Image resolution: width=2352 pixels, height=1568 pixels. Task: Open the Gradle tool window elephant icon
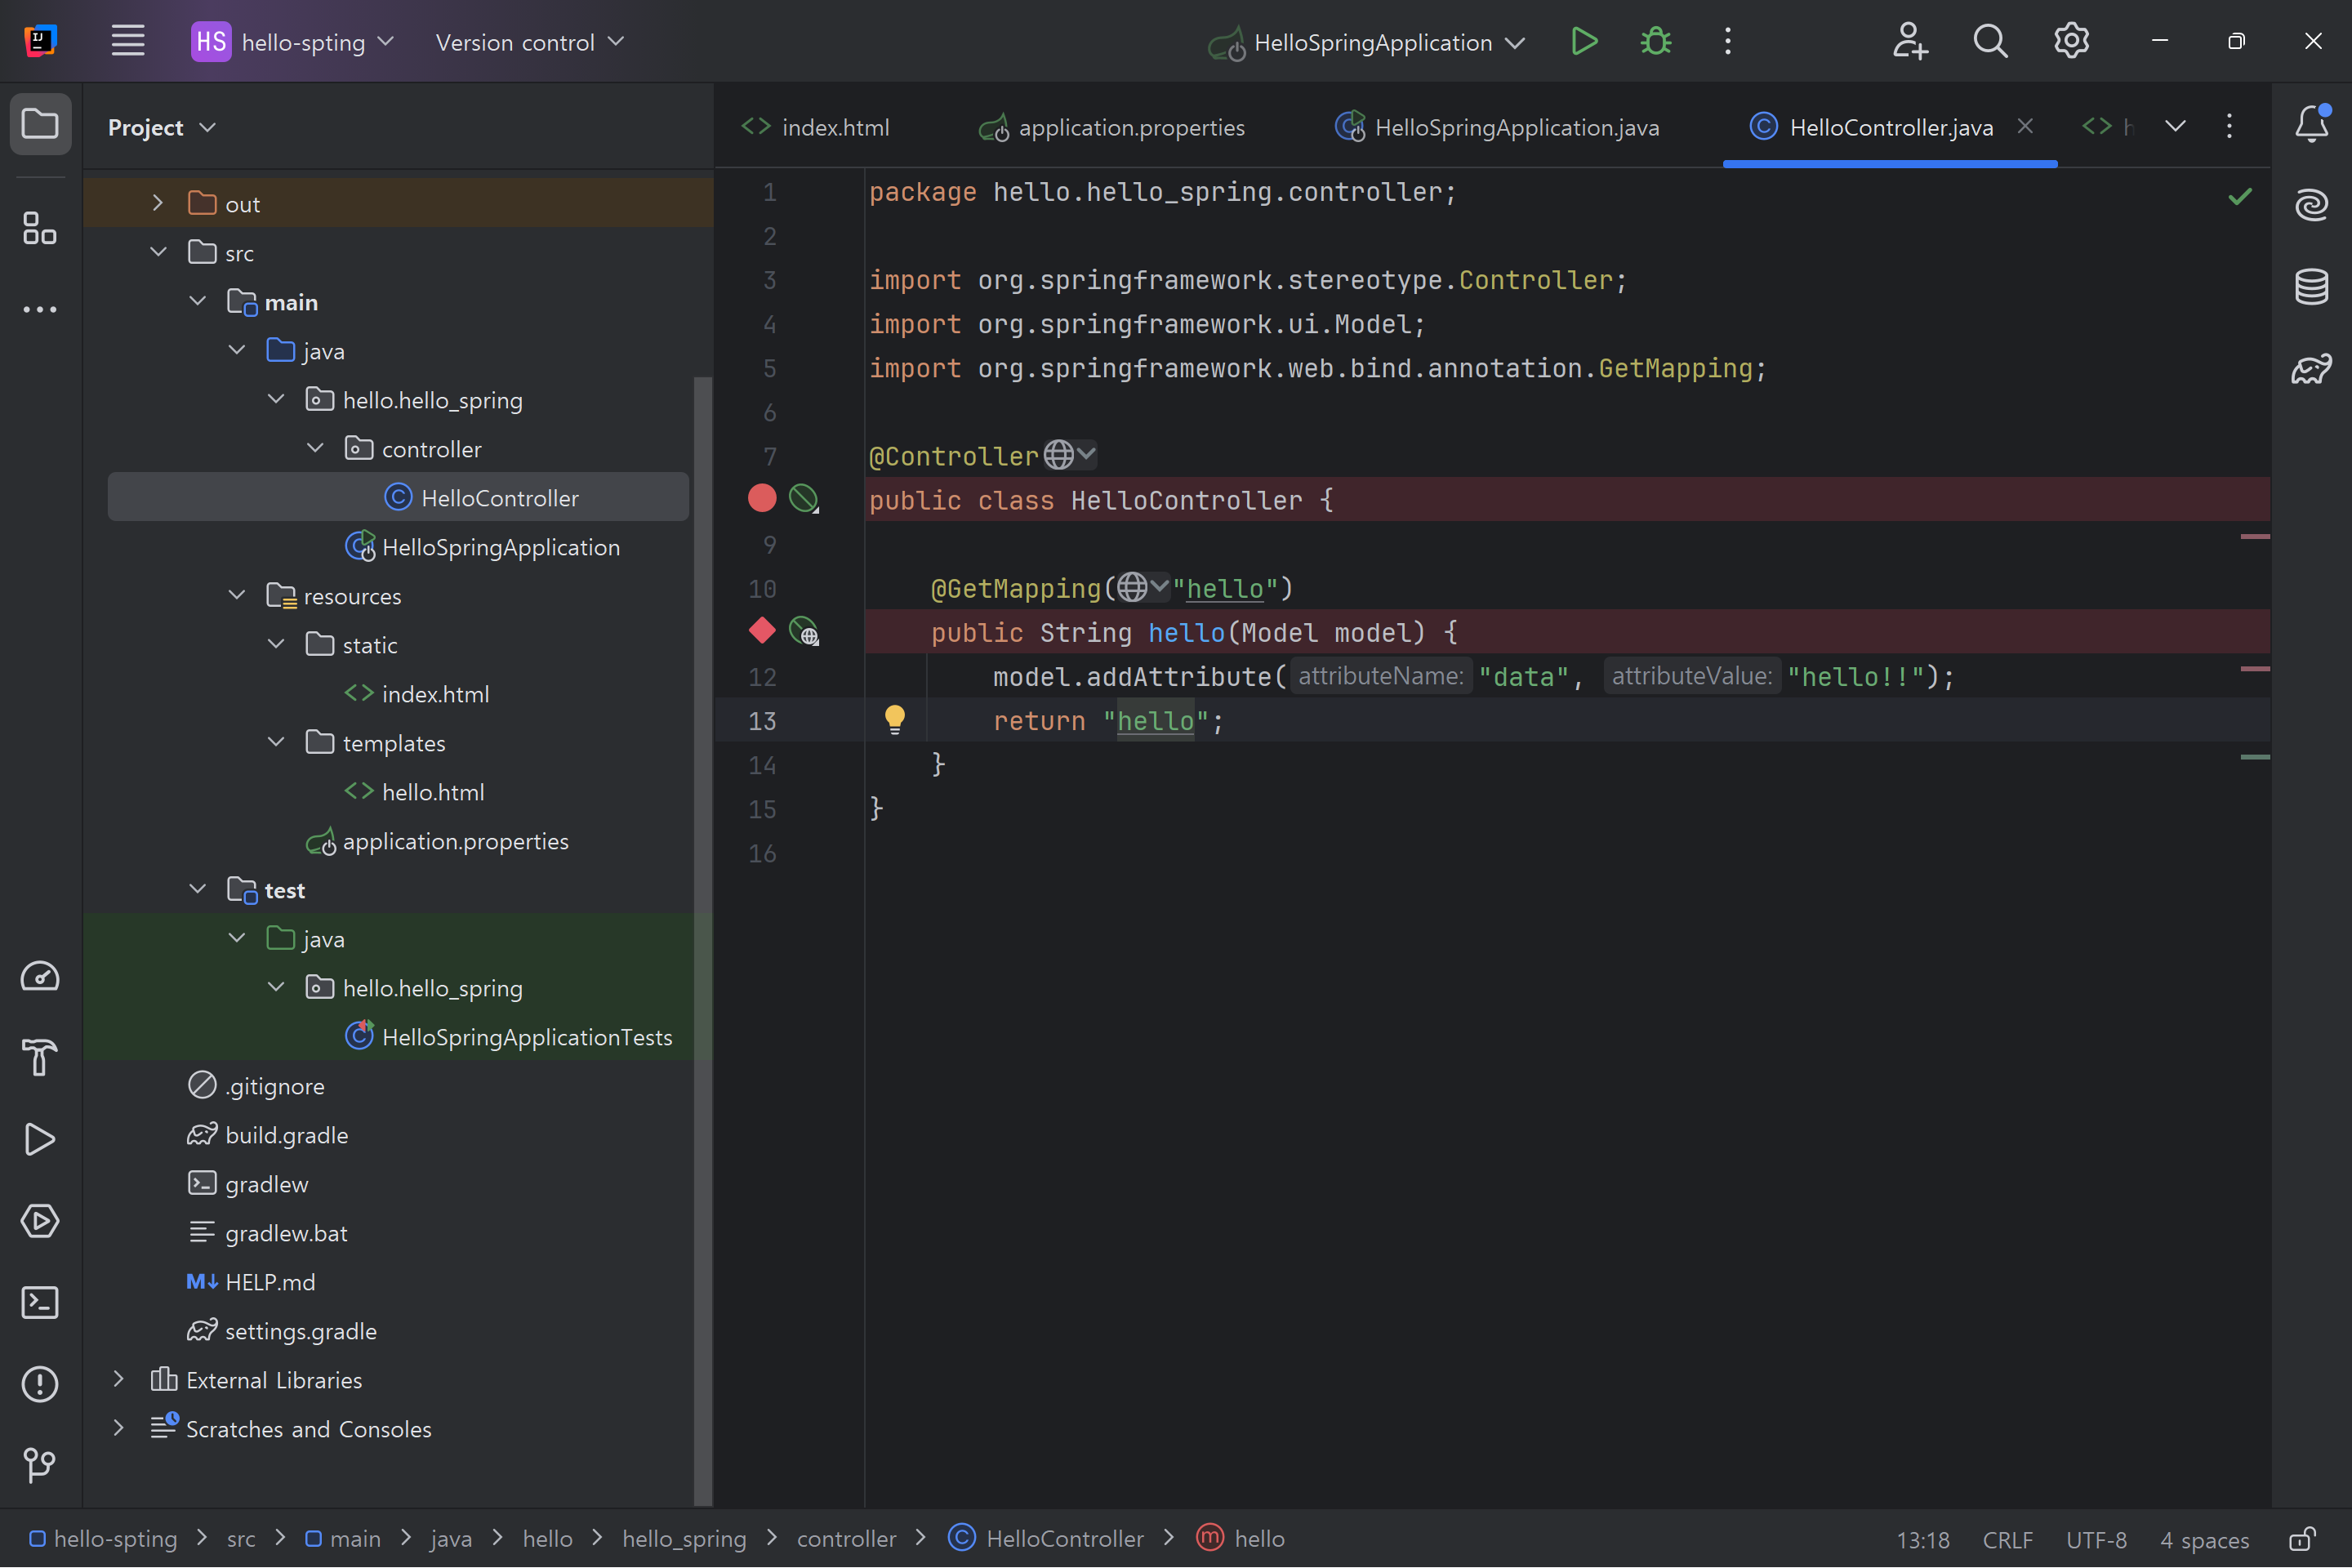coord(2312,369)
